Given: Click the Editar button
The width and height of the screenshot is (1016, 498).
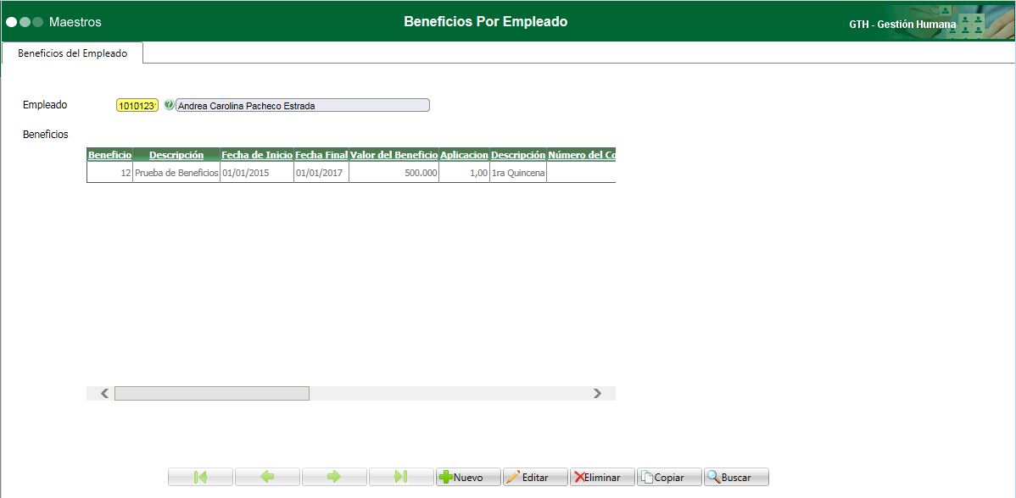Looking at the screenshot, I should click(x=535, y=478).
